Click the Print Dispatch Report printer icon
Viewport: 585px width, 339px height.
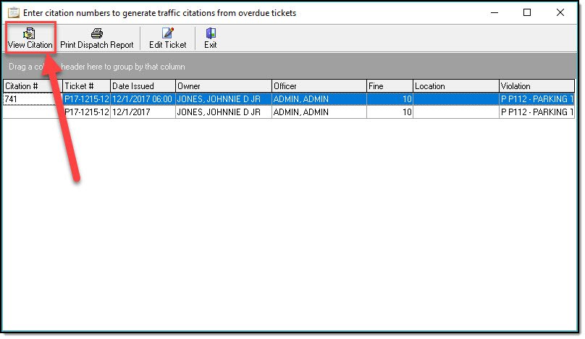tap(96, 33)
